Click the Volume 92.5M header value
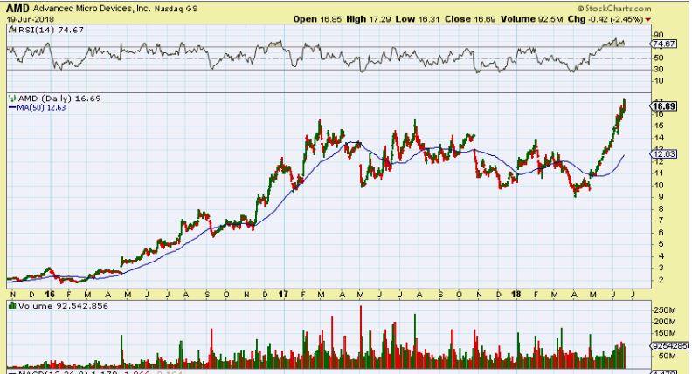 click(x=532, y=19)
